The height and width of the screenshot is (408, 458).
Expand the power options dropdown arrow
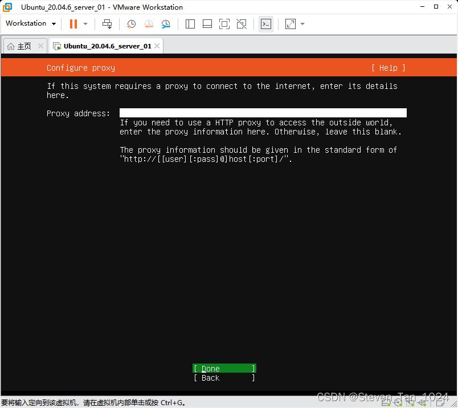coord(85,24)
